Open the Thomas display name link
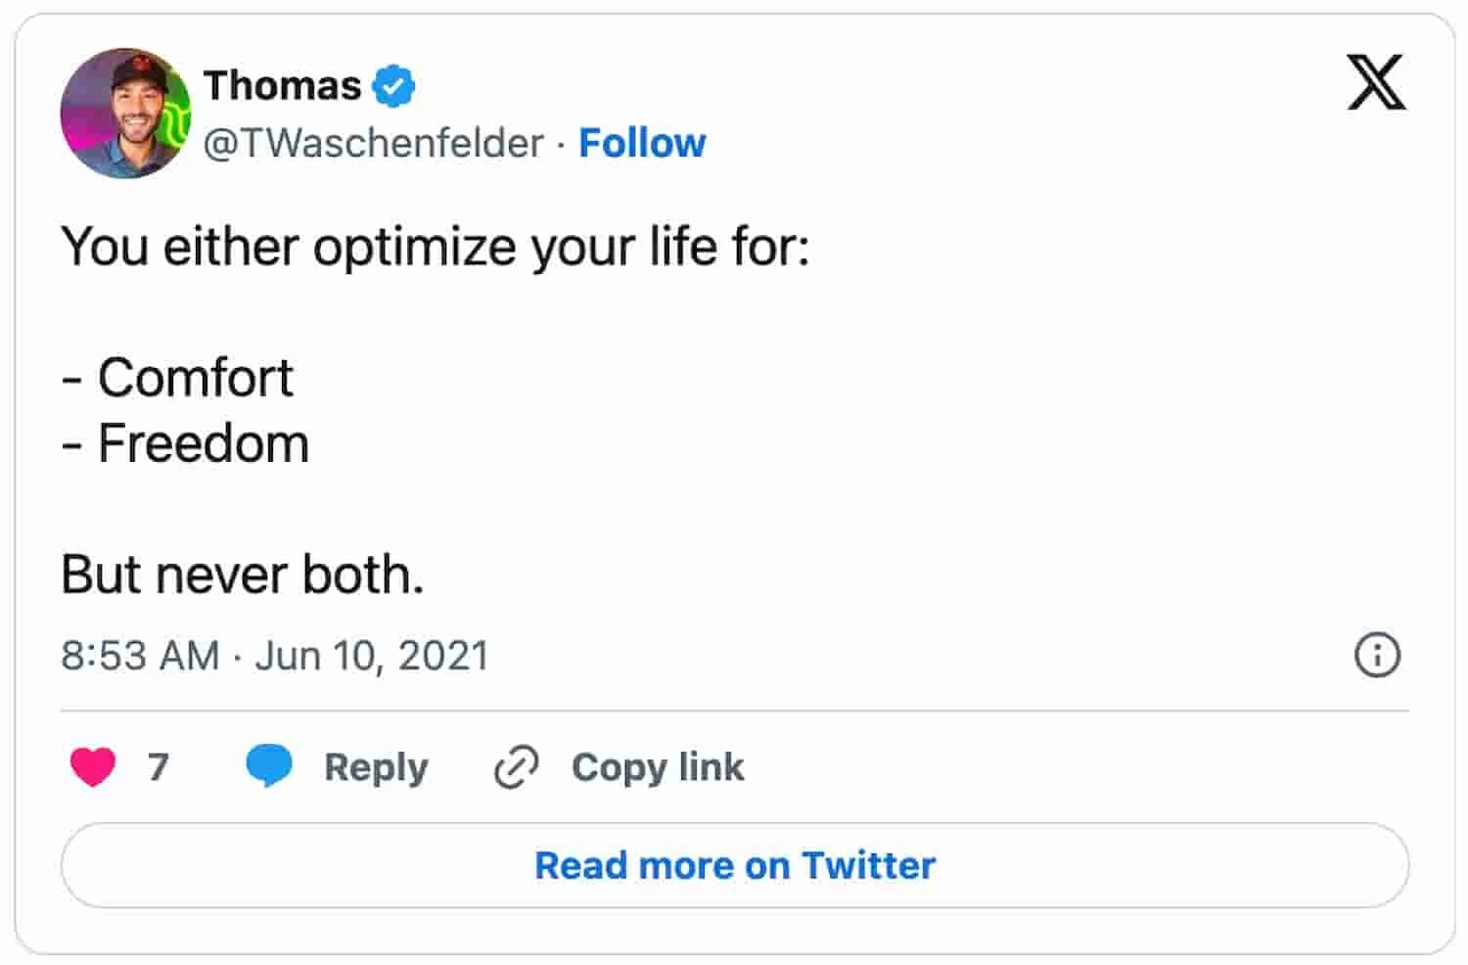Viewport: 1468px width, 965px height. pyautogui.click(x=283, y=85)
